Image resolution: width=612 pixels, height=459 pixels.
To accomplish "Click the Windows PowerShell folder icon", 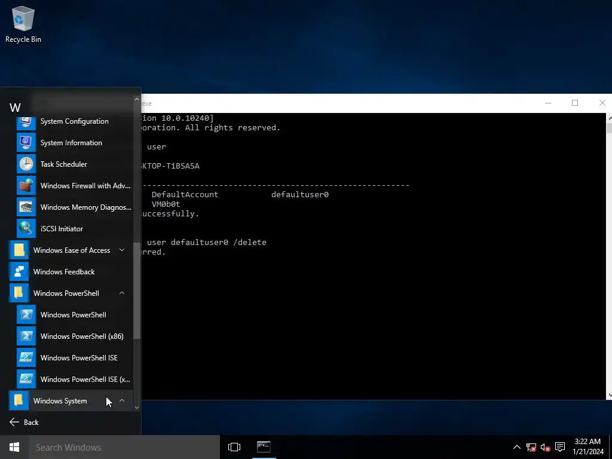I will [19, 293].
